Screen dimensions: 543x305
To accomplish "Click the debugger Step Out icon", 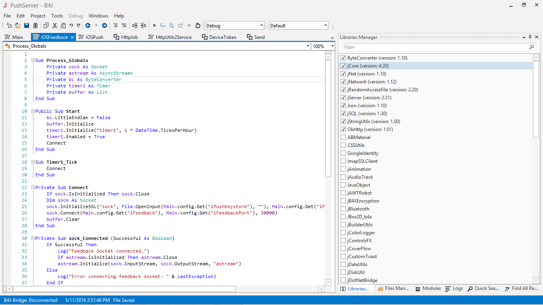I will pos(180,25).
